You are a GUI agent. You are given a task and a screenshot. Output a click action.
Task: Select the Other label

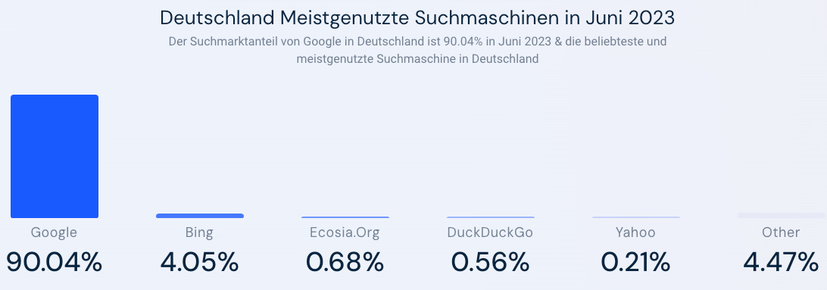(x=781, y=232)
